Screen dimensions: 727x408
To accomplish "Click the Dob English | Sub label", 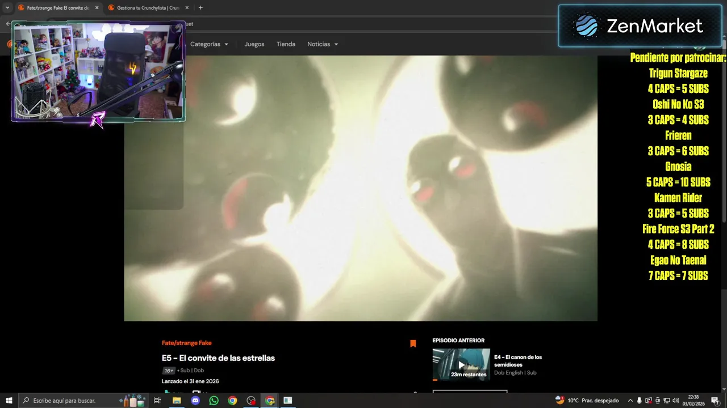I will tap(515, 373).
